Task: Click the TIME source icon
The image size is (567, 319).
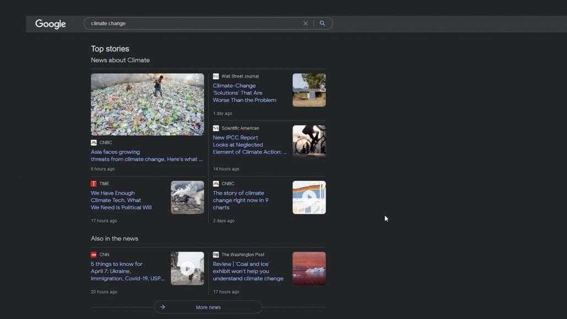Action: [94, 184]
